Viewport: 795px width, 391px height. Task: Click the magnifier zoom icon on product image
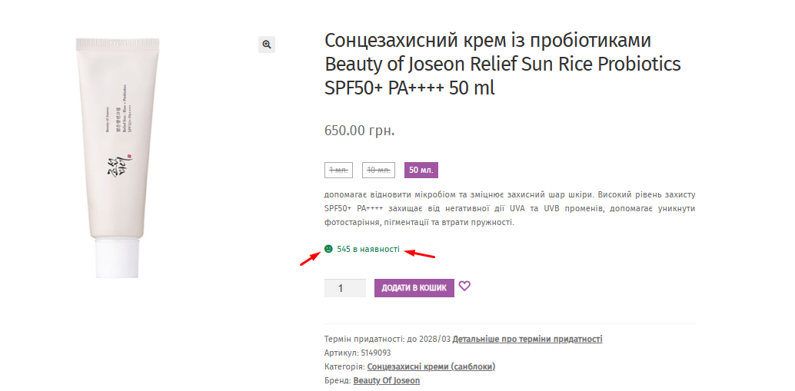(267, 45)
